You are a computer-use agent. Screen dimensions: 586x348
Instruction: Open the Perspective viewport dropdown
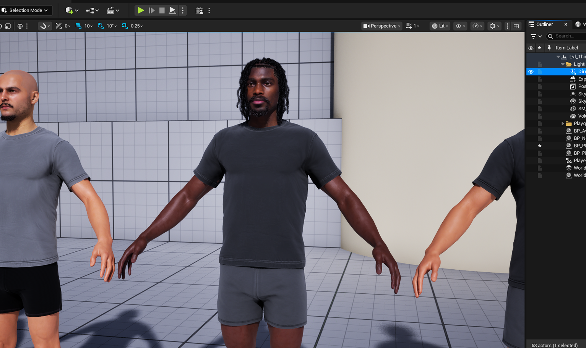point(381,26)
